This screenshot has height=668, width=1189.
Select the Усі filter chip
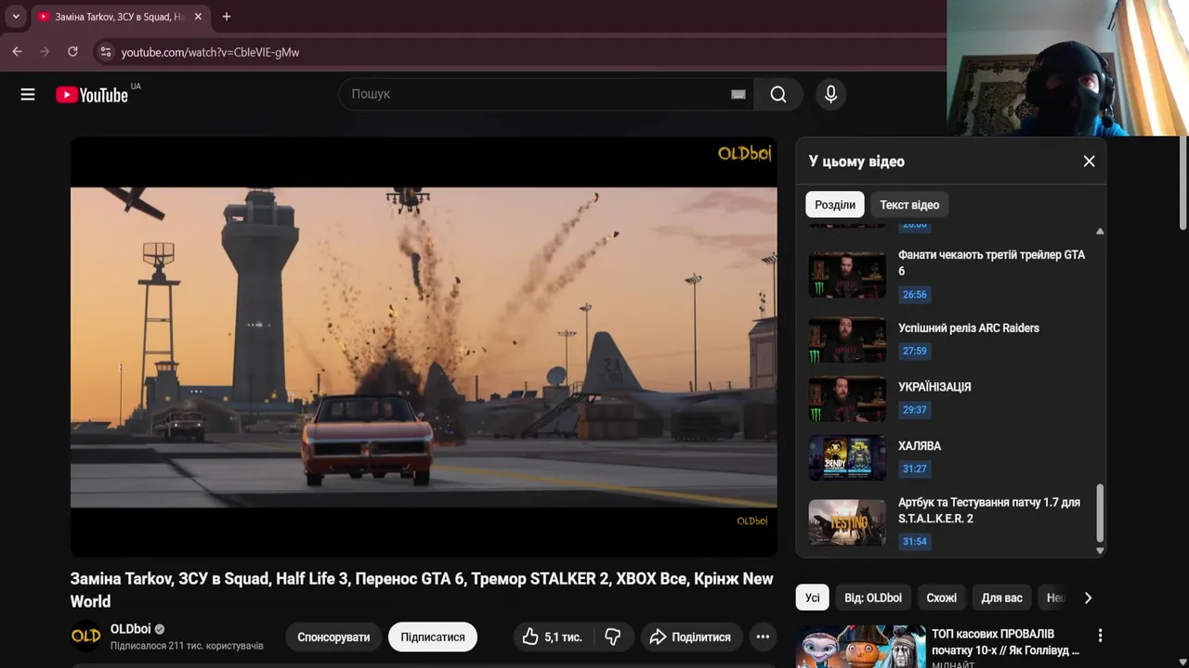coord(813,597)
